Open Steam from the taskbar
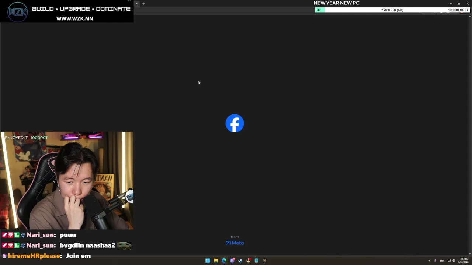Viewport: 472px width, 265px height. click(240, 261)
